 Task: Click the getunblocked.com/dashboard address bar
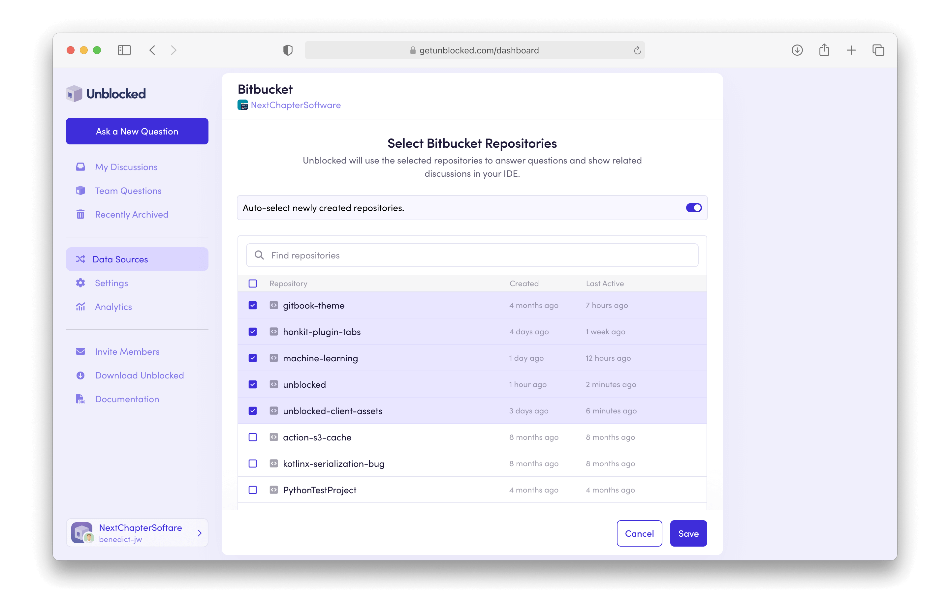coord(475,50)
